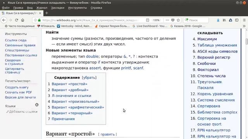Select the Язык Си в примерах tab
Image resolution: width=248 pixels, height=139 pixels.
click(x=21, y=13)
